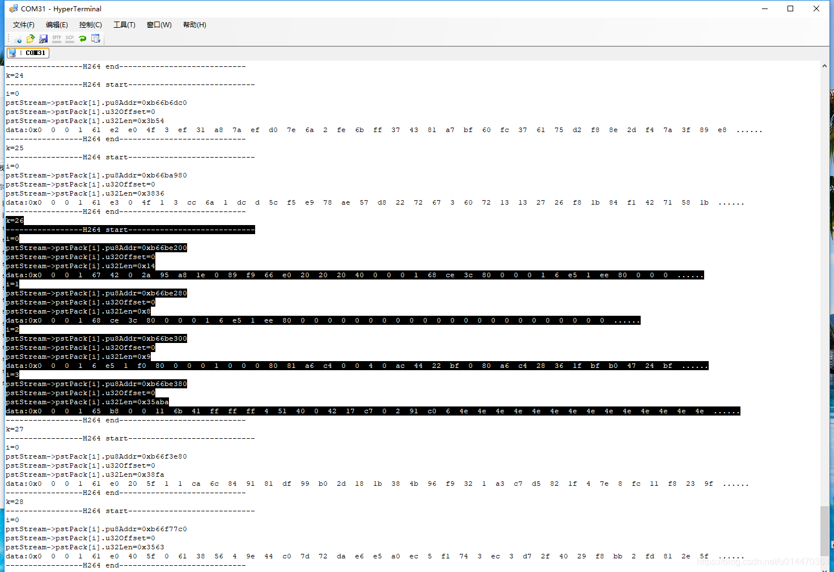Click the highlighted text 'pu8Addr=0xb66be300'
Image resolution: width=834 pixels, height=572 pixels.
pos(146,338)
